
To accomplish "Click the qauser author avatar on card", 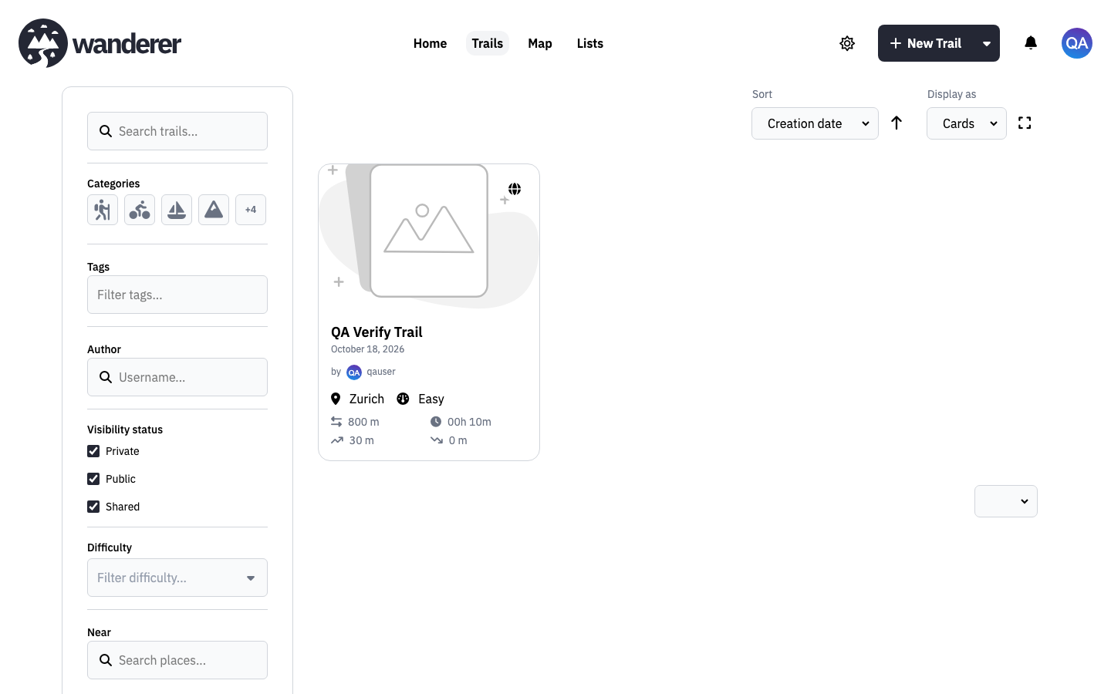I will point(354,372).
